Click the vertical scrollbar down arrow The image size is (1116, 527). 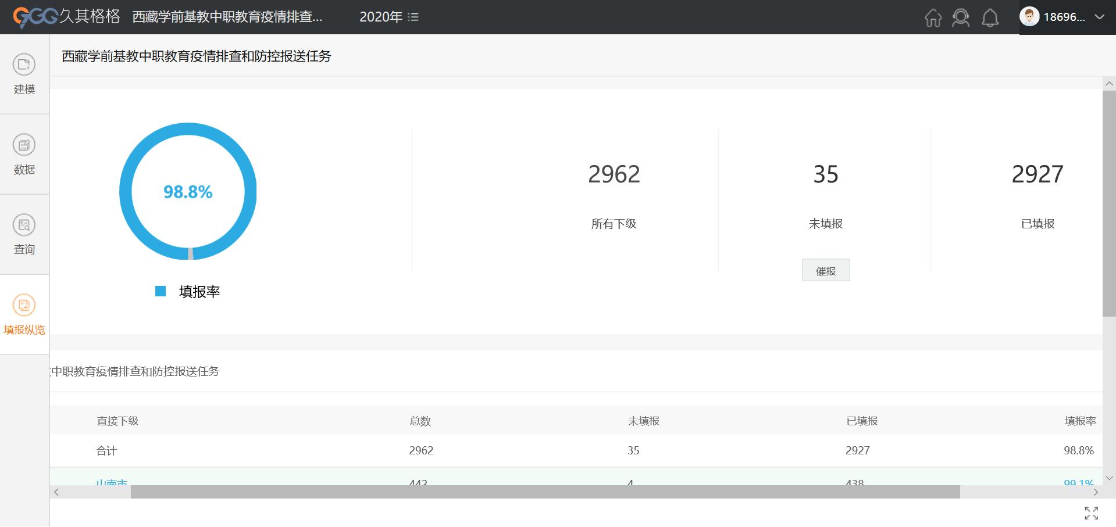click(1109, 478)
